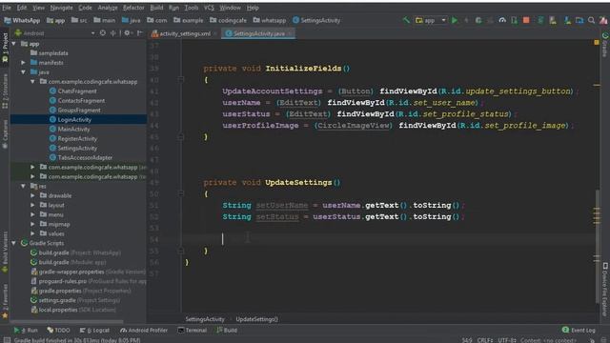Click the UpdateSettings() breadcrumb below editor

click(256, 319)
